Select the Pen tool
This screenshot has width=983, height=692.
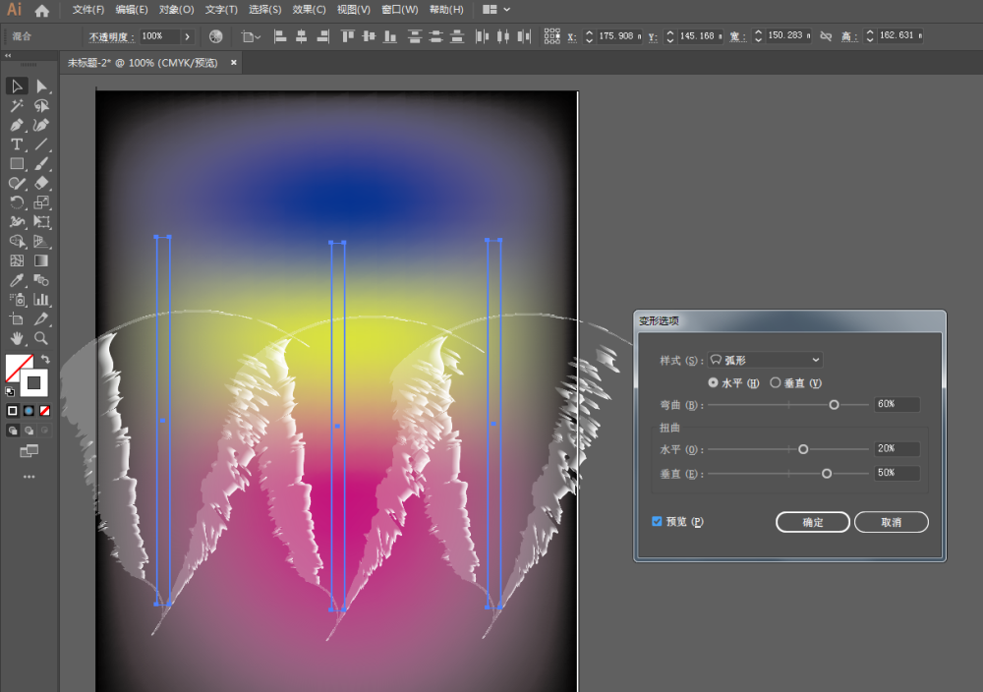point(17,126)
